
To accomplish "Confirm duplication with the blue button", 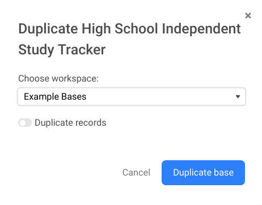I will 203,173.
